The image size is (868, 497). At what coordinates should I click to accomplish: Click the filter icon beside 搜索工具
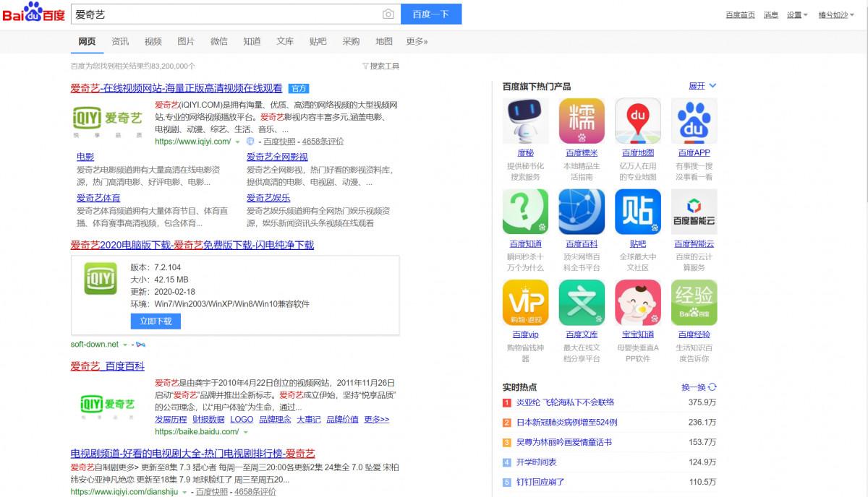(x=365, y=66)
